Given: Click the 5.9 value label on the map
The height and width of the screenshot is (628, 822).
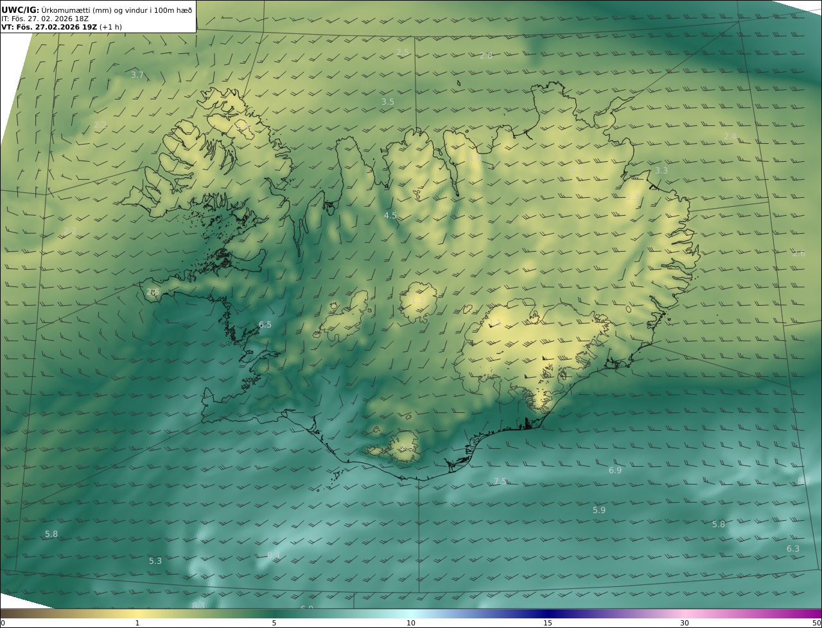Looking at the screenshot, I should coord(599,510).
